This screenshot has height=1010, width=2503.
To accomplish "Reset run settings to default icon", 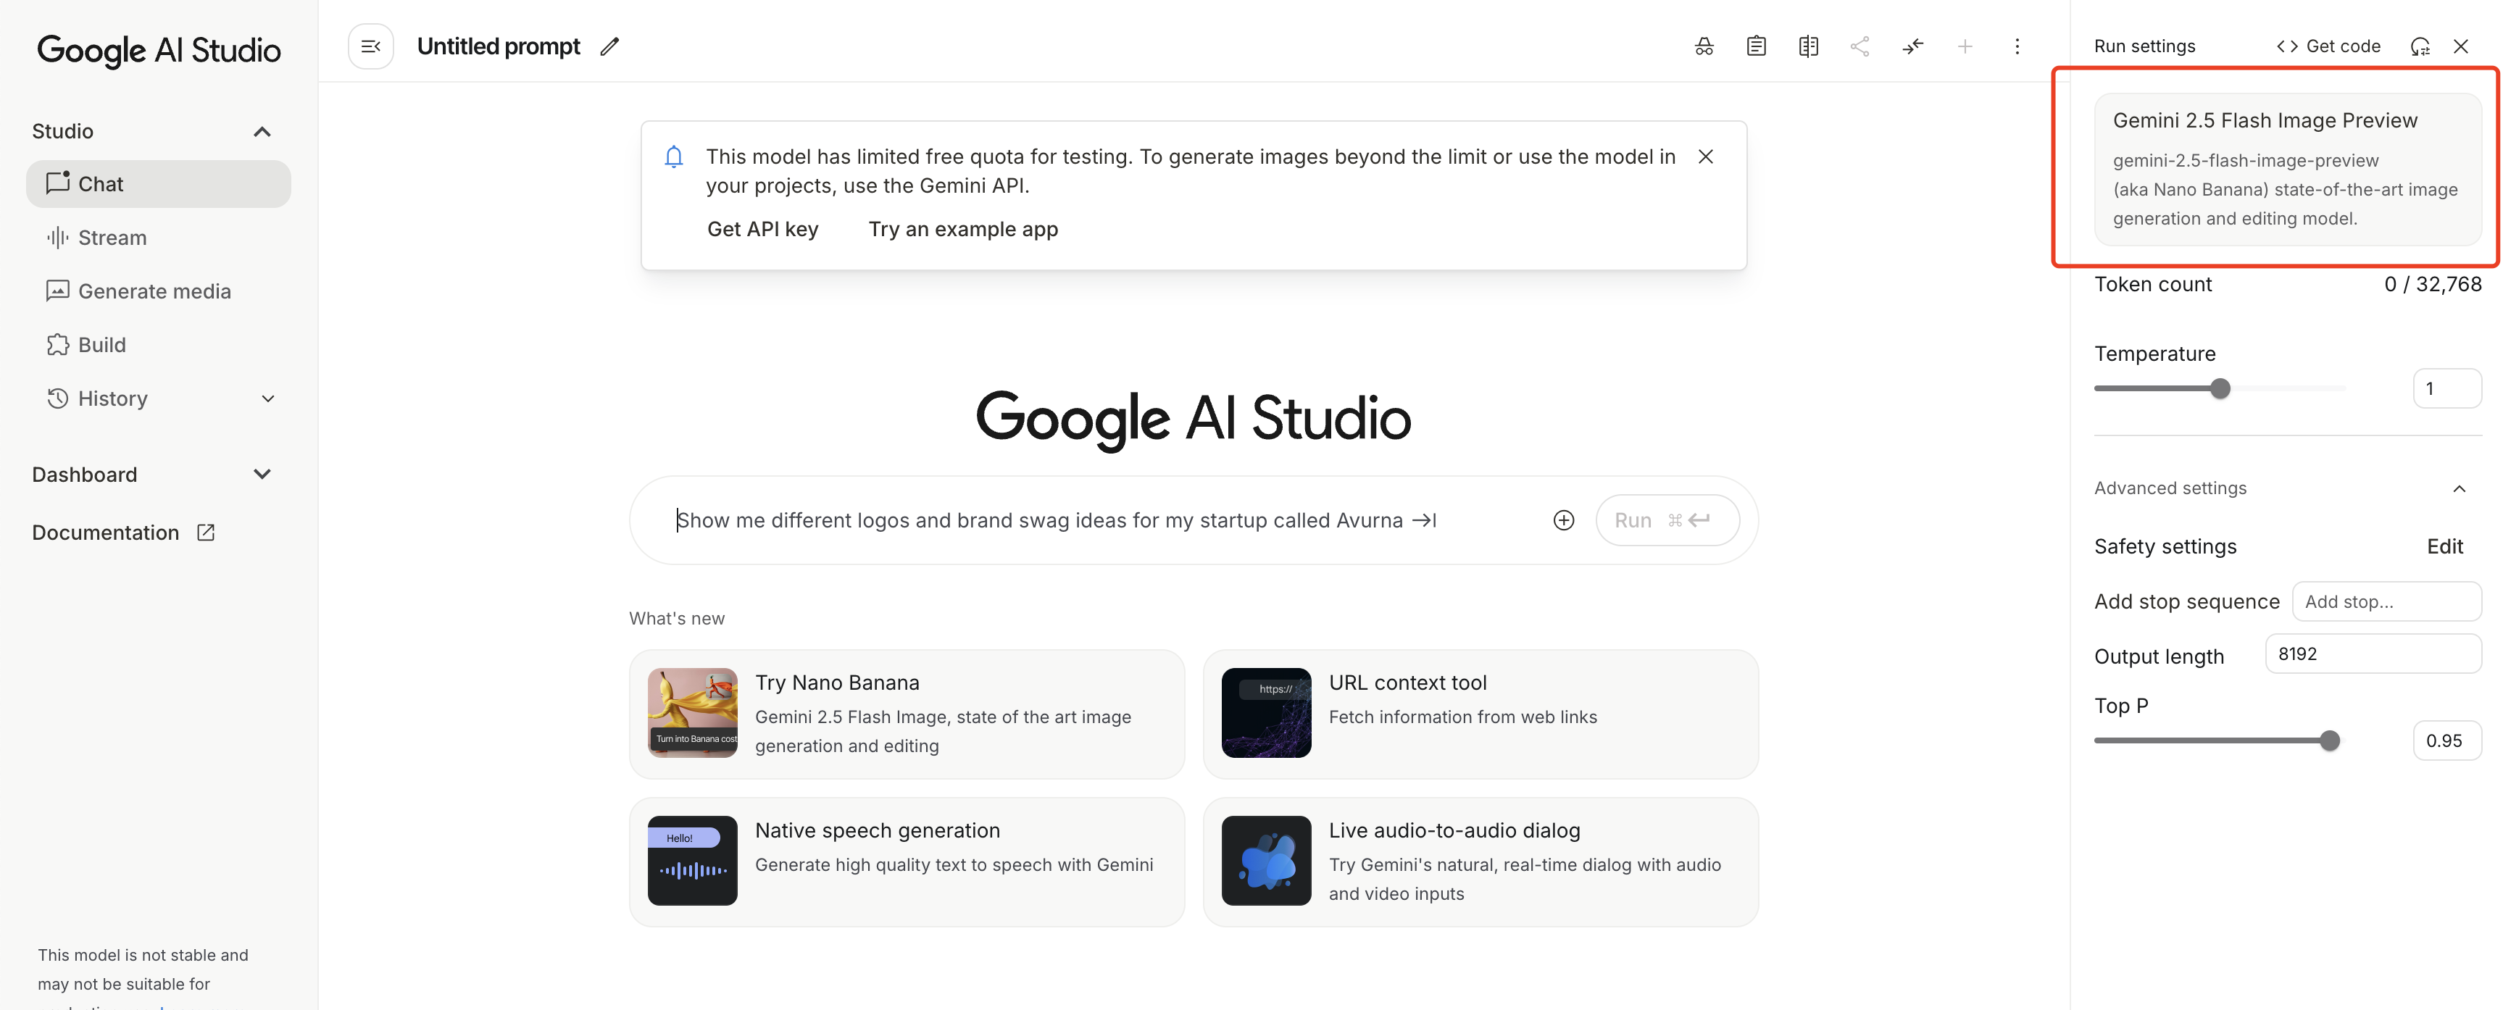I will [x=2420, y=46].
